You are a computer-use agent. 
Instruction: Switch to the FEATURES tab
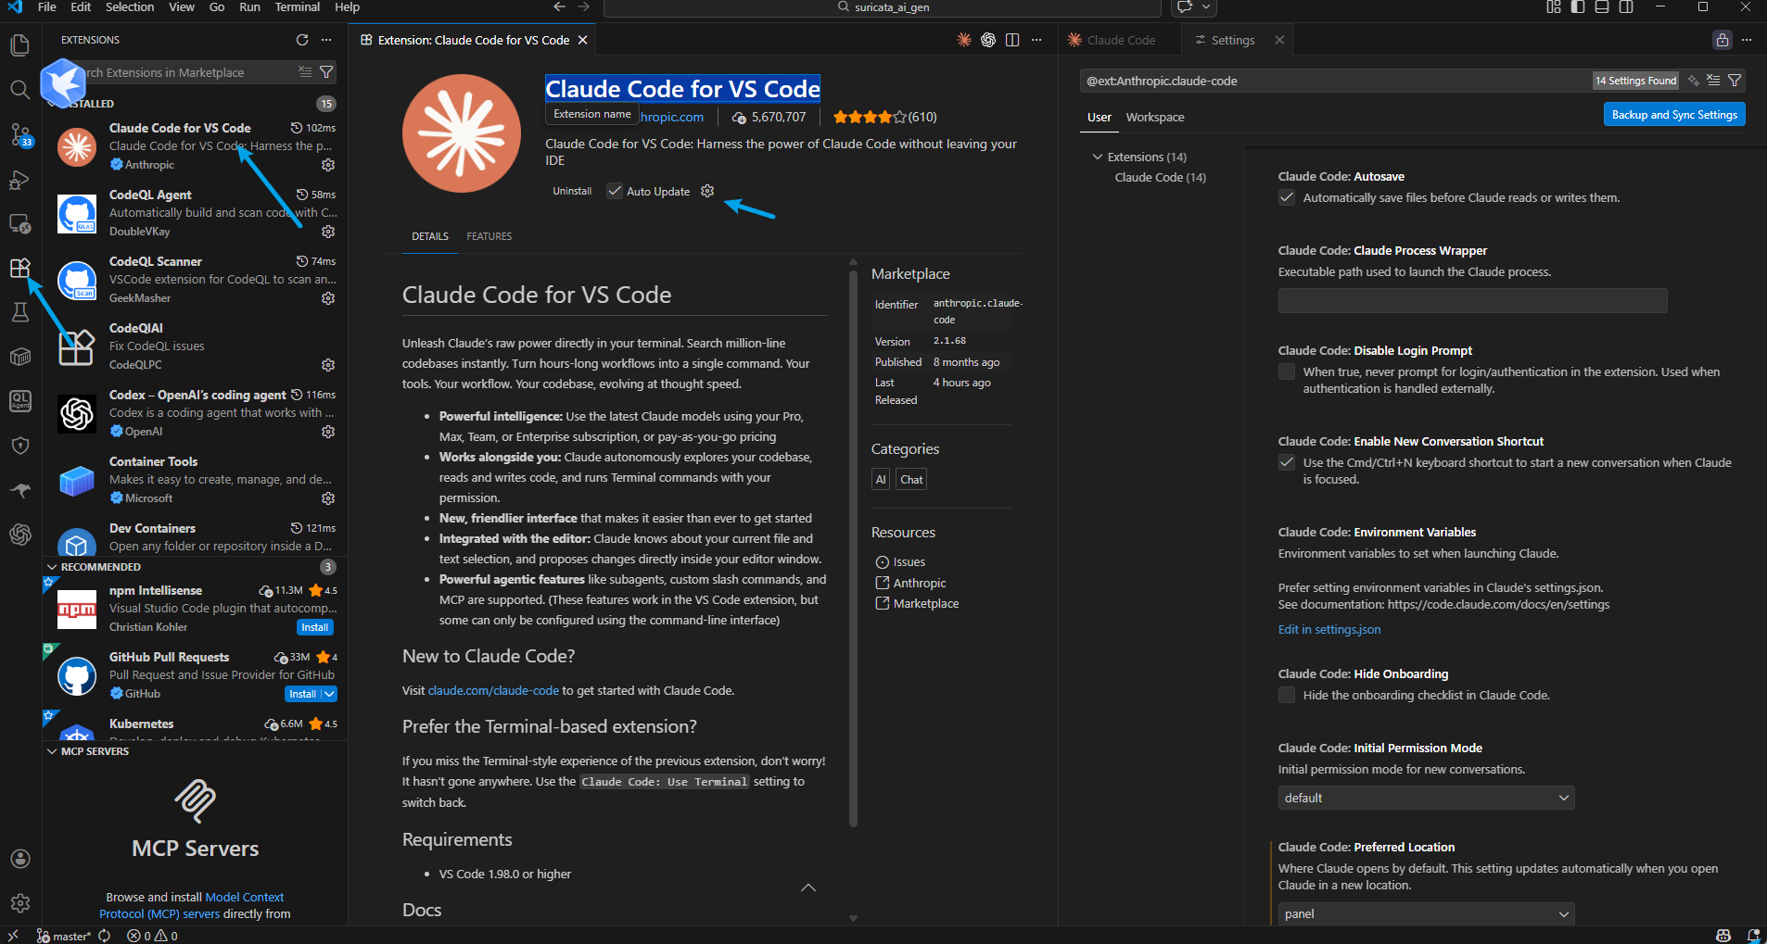(x=489, y=236)
